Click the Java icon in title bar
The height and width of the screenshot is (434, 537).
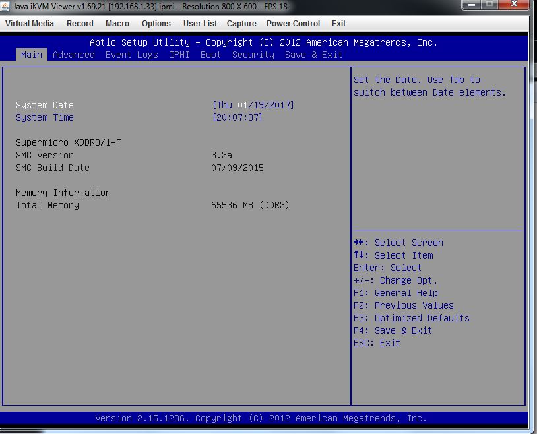point(7,6)
